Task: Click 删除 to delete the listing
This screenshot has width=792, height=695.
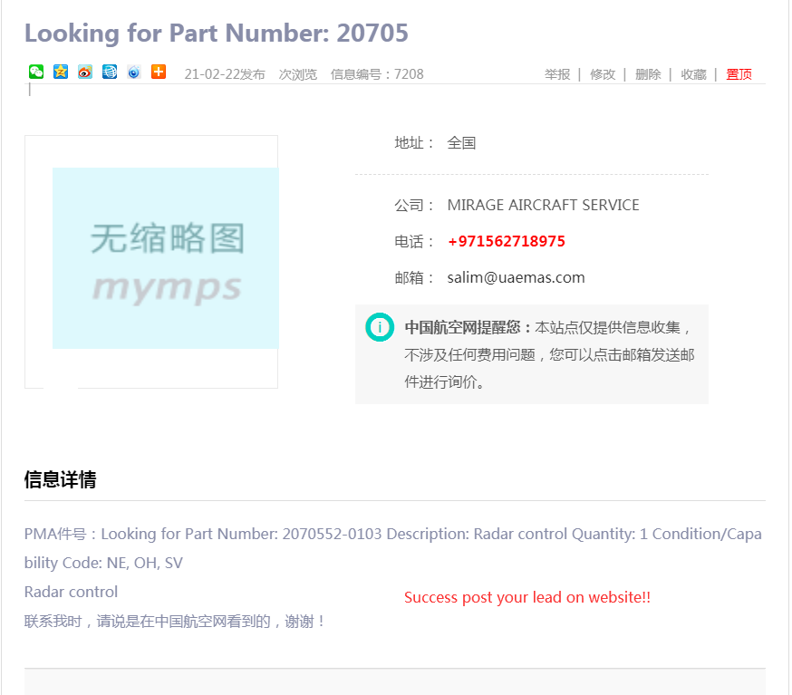Action: [x=648, y=74]
